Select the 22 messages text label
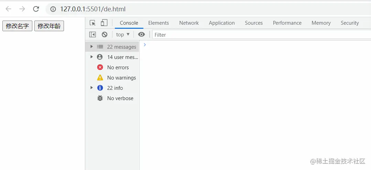This screenshot has height=170, width=371. 122,47
